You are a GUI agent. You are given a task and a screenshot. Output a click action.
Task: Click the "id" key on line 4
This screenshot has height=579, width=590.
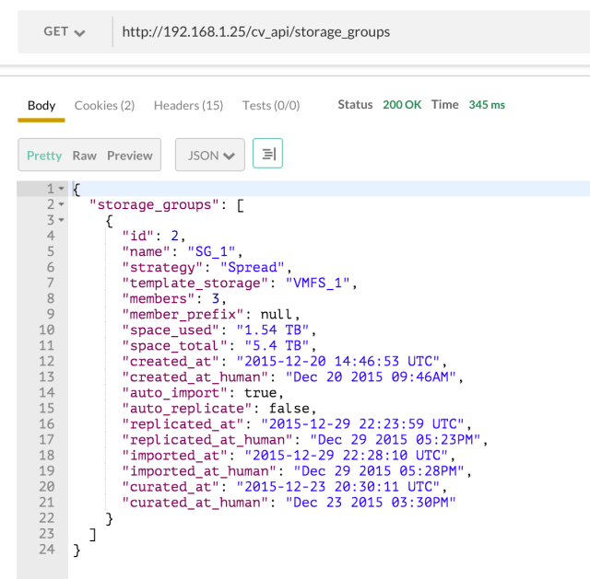coord(137,236)
